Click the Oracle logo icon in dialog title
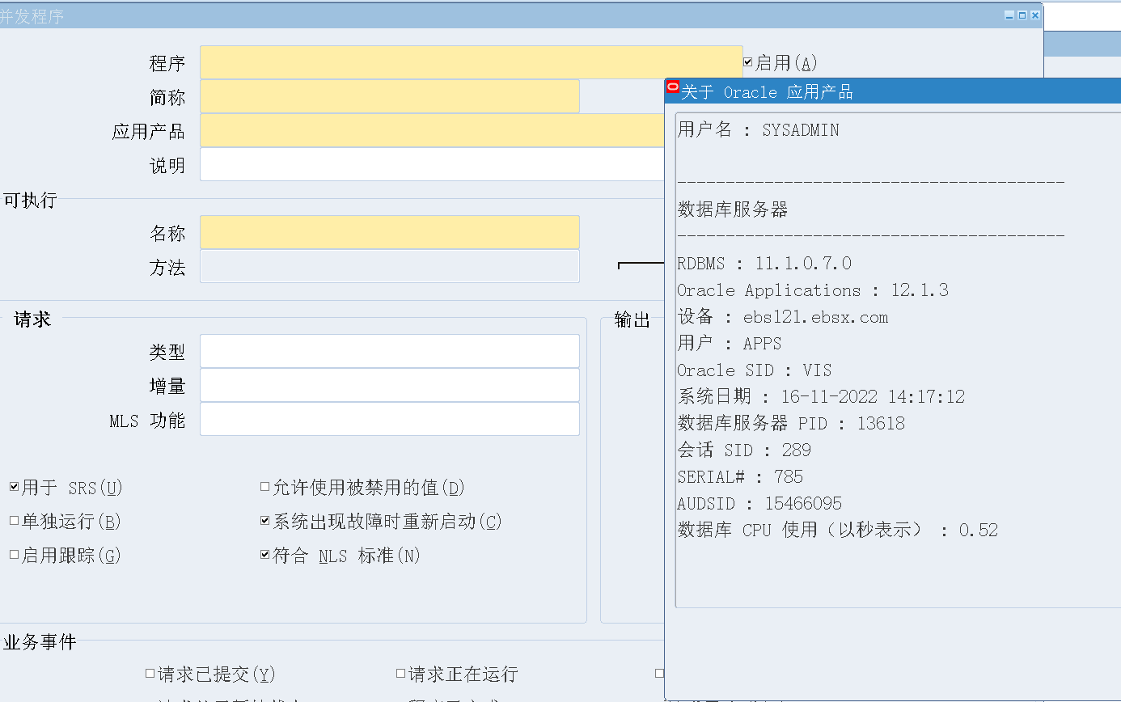 pyautogui.click(x=672, y=88)
